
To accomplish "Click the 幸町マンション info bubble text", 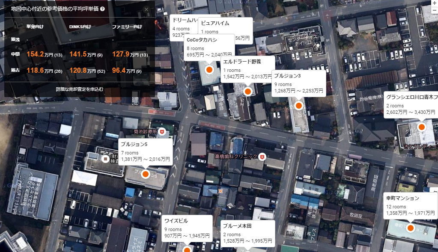I will pyautogui.click(x=410, y=205).
